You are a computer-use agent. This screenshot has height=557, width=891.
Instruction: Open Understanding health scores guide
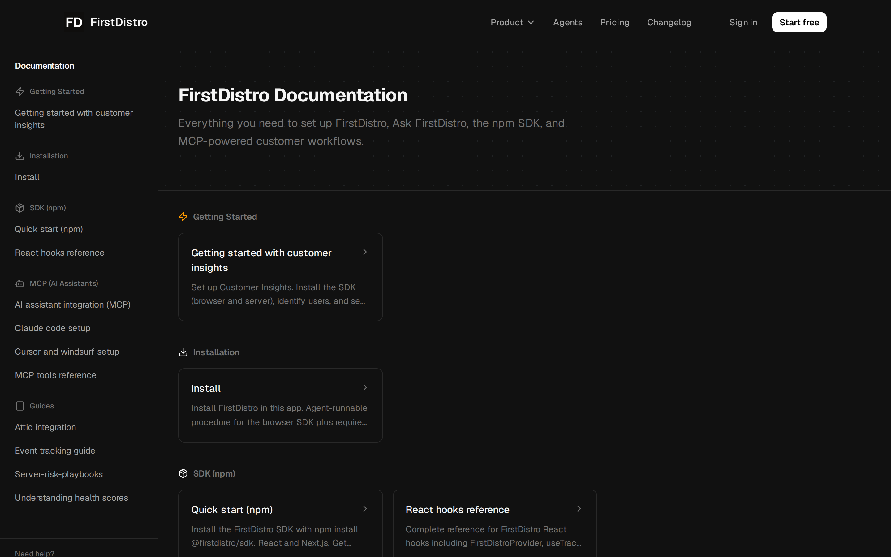tap(71, 498)
